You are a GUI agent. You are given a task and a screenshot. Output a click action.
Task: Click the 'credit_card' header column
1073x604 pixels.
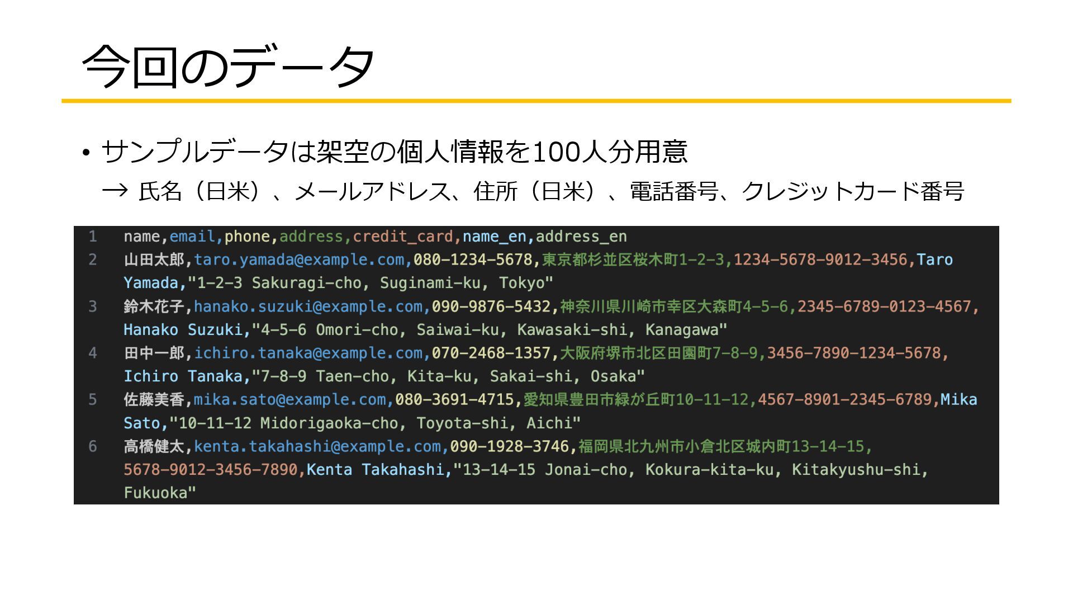click(402, 237)
